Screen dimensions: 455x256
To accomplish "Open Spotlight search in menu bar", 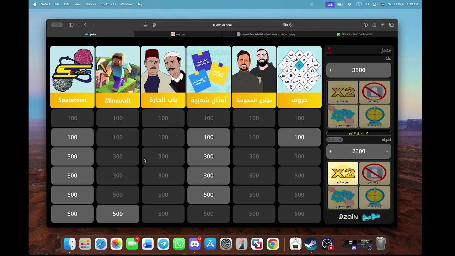I will click(368, 4).
